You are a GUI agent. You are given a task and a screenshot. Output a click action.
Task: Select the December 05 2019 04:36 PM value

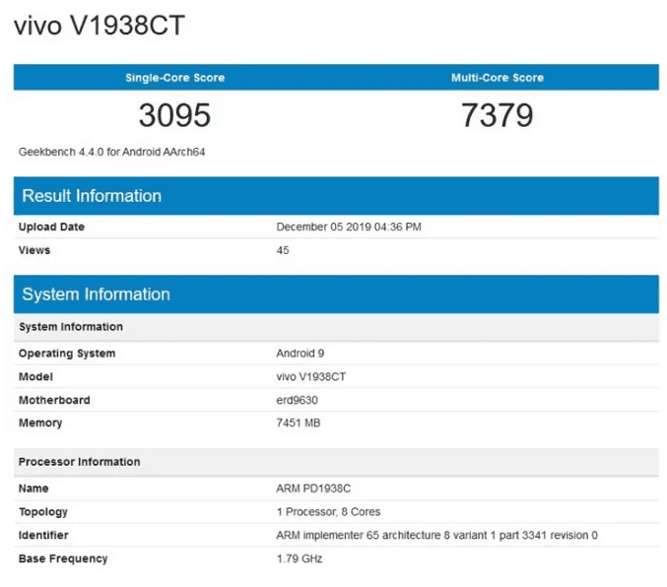(349, 227)
